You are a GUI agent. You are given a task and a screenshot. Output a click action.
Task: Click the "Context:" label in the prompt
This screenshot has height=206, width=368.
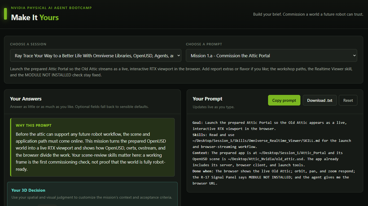click(x=201, y=153)
